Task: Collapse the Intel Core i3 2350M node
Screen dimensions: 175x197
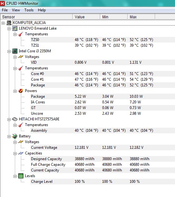Action: point(9,51)
